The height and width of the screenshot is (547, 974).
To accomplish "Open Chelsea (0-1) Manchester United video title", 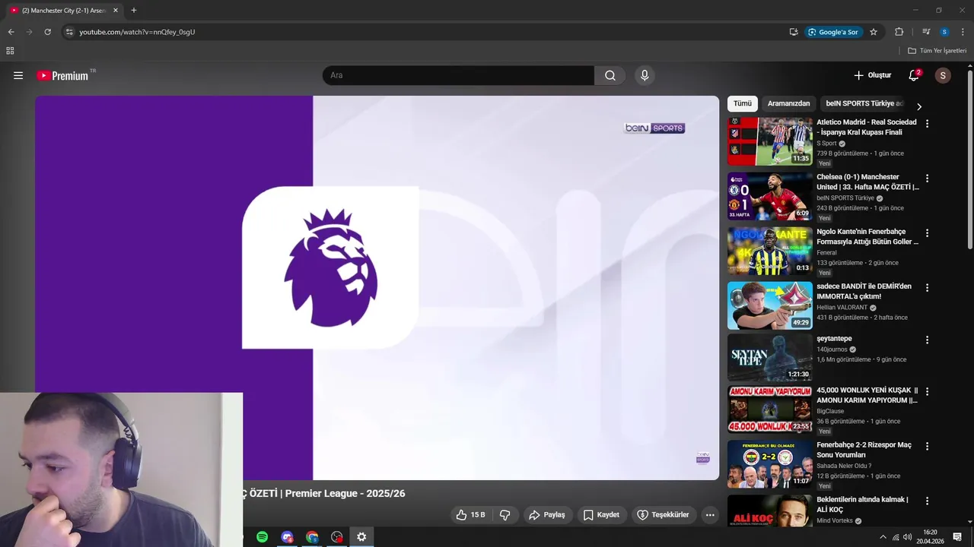I will [x=867, y=182].
